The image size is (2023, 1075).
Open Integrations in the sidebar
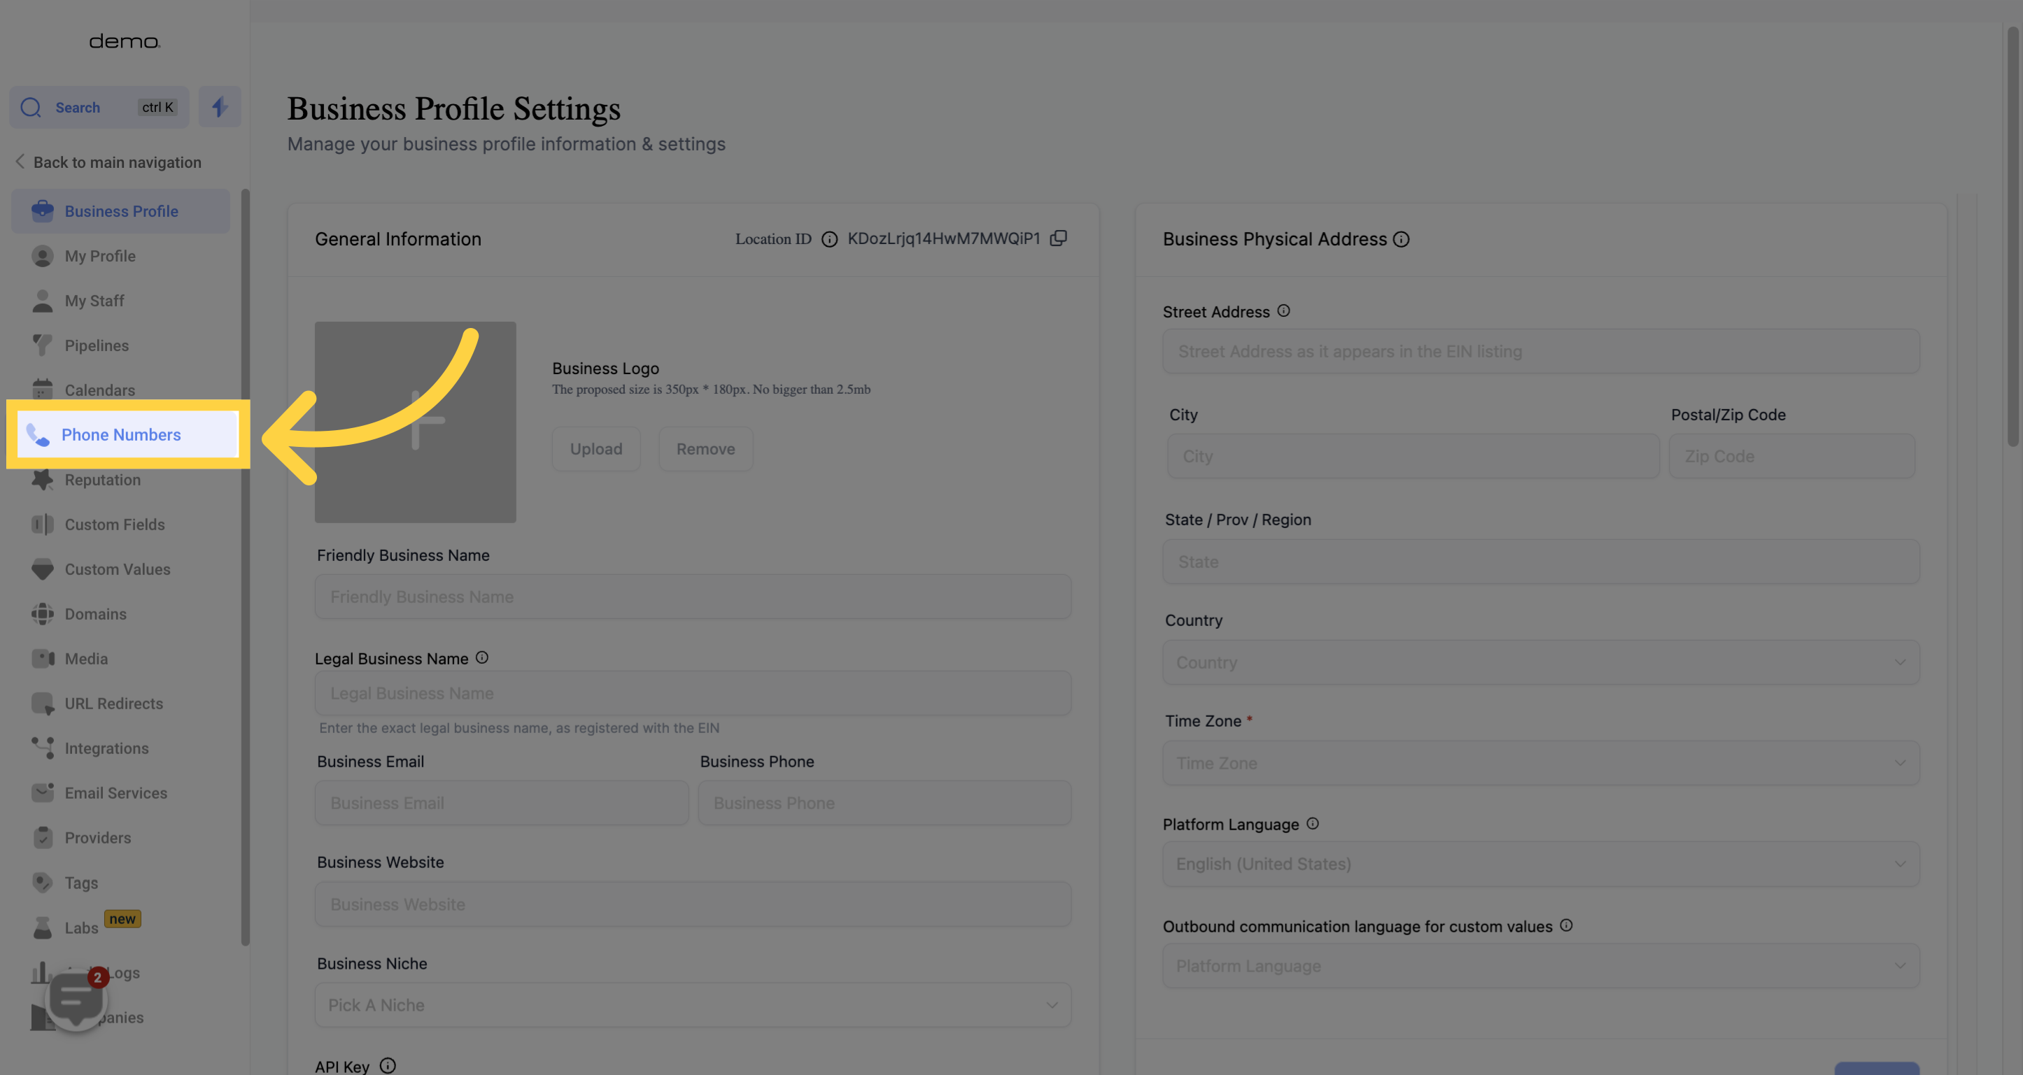click(x=107, y=748)
